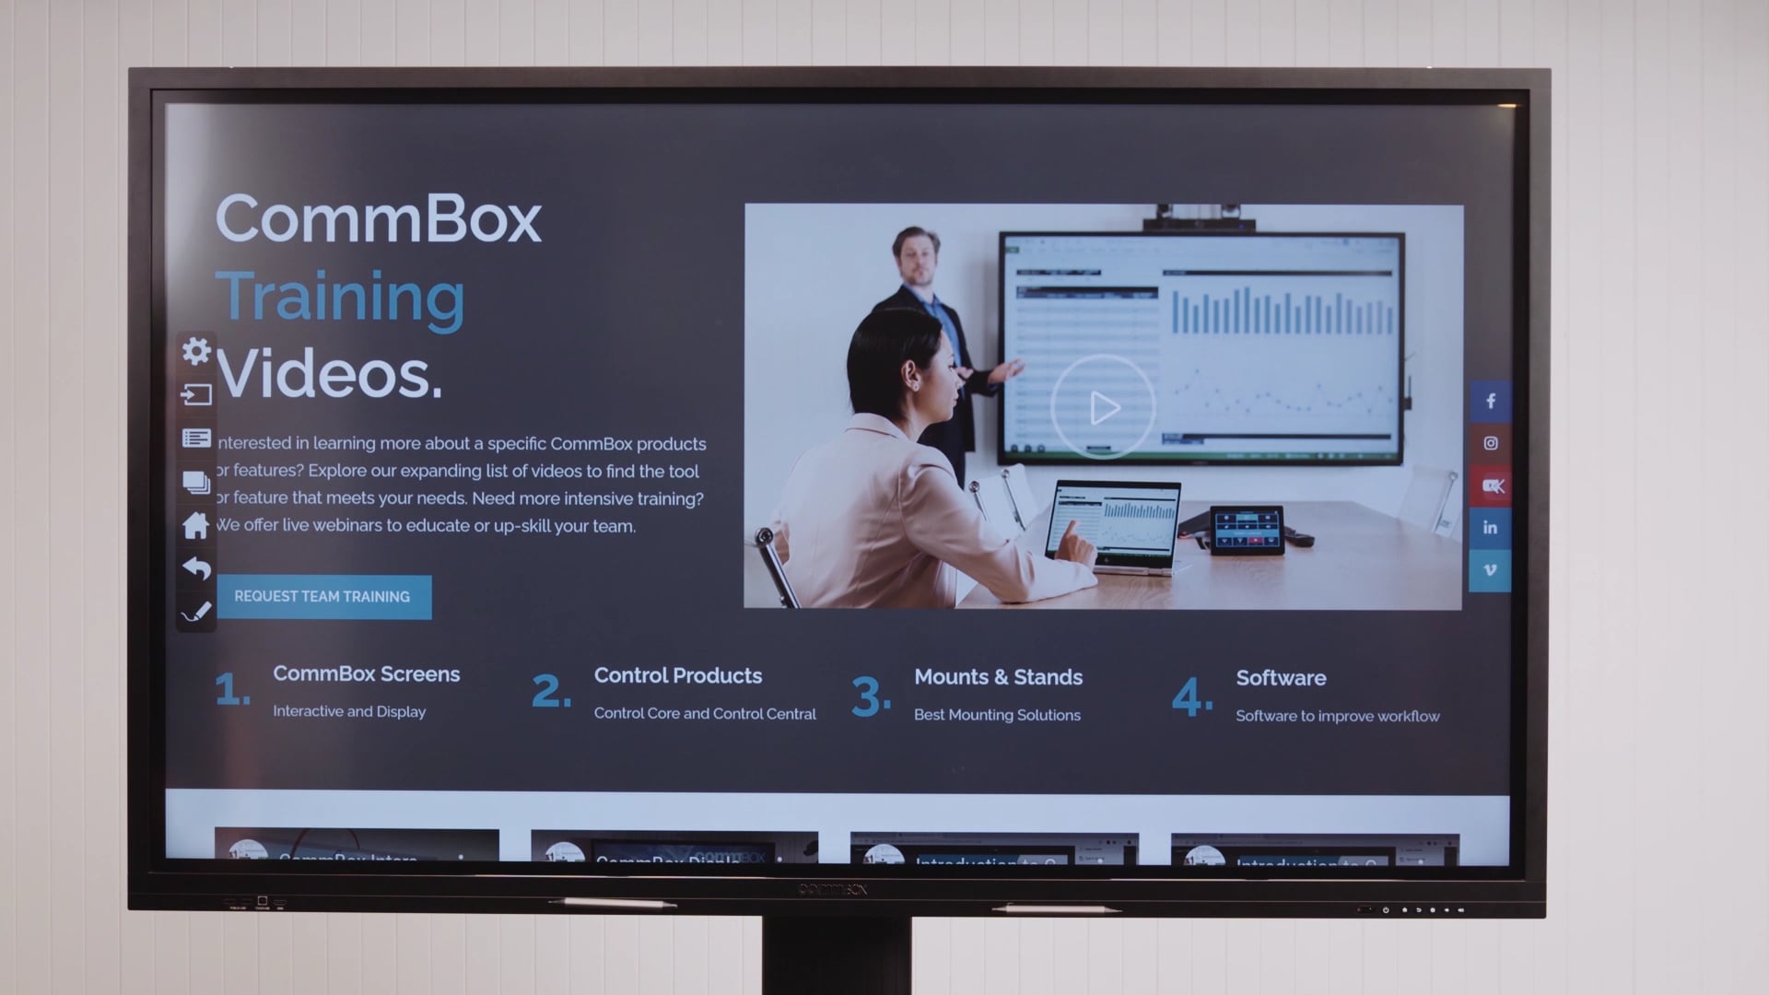Enable the Vimeo social icon link

[1491, 568]
